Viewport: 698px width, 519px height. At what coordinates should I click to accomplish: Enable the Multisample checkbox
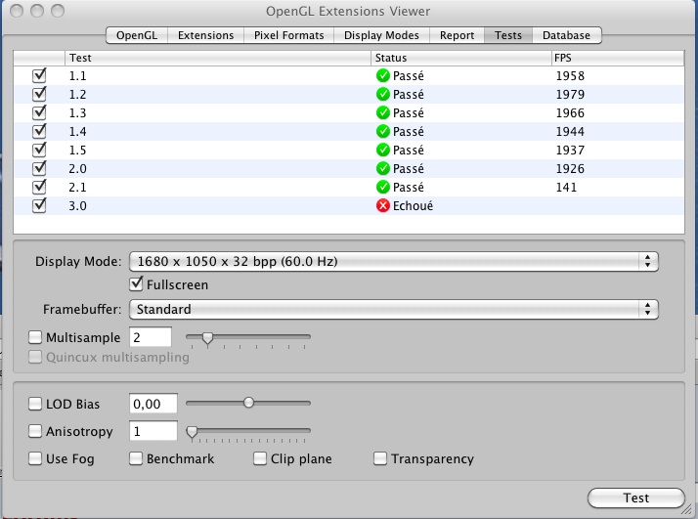(35, 337)
